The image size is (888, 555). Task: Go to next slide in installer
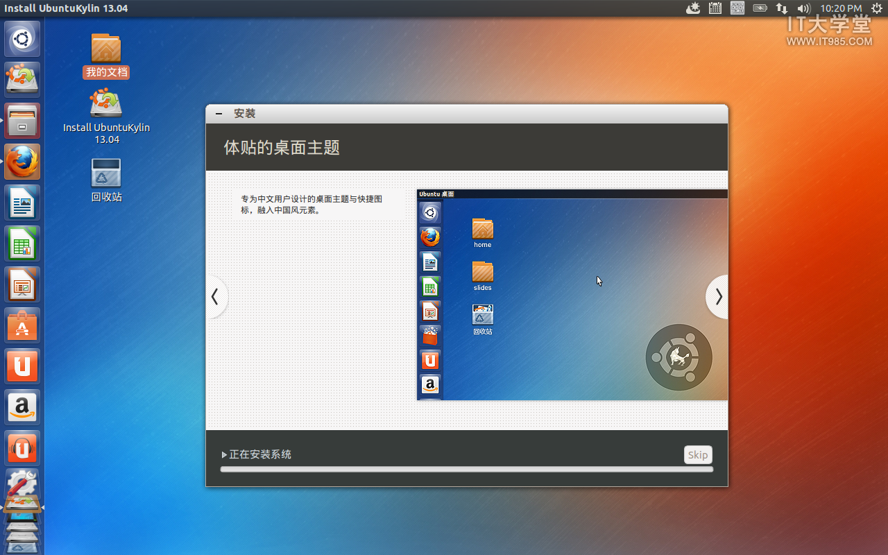717,297
